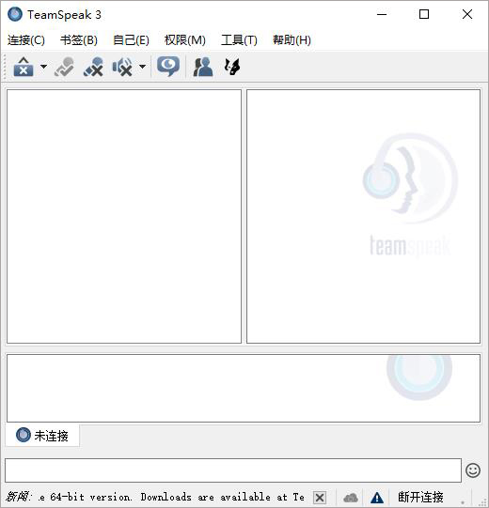Click the wolf-head icon in toolbar

click(231, 67)
